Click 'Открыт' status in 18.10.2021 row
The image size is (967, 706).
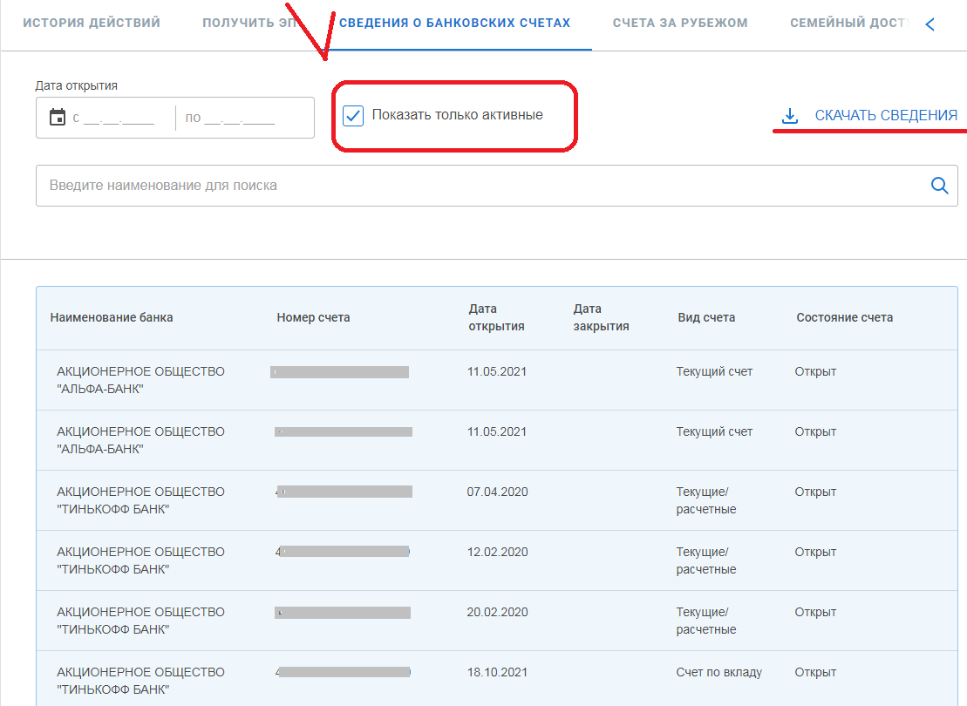(x=815, y=672)
